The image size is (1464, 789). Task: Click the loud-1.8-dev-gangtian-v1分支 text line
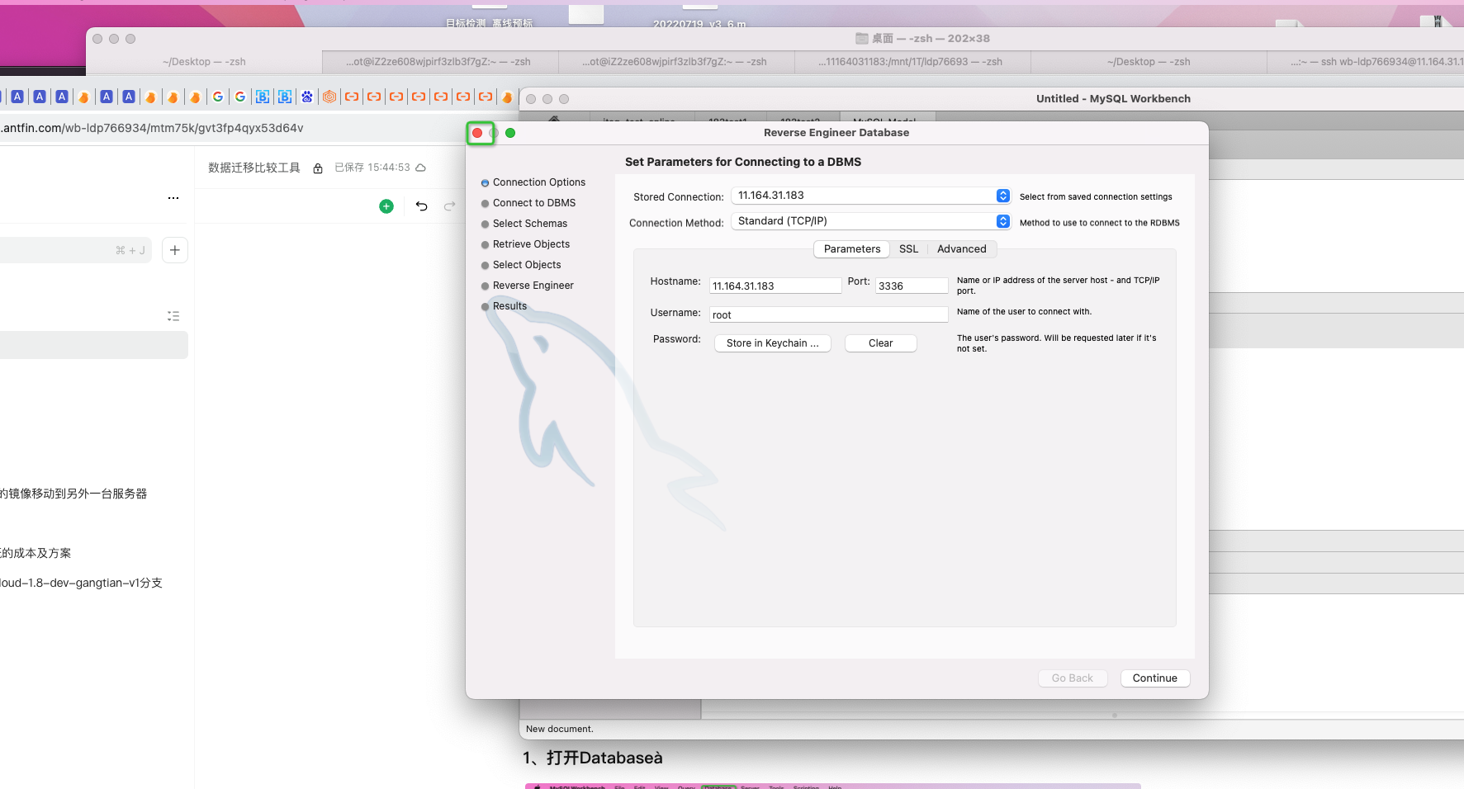point(81,583)
